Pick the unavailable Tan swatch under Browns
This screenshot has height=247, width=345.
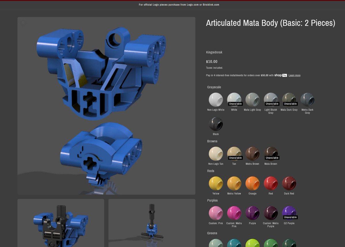[x=234, y=154]
